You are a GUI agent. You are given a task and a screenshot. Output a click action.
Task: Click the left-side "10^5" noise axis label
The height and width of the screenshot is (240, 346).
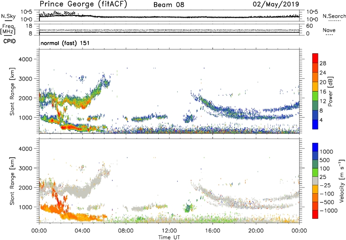coord(26,12)
